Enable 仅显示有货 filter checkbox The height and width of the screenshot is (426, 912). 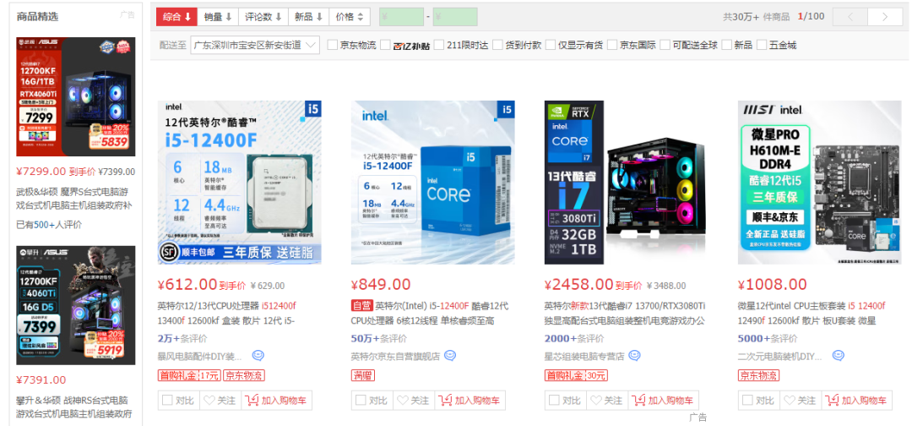(551, 45)
